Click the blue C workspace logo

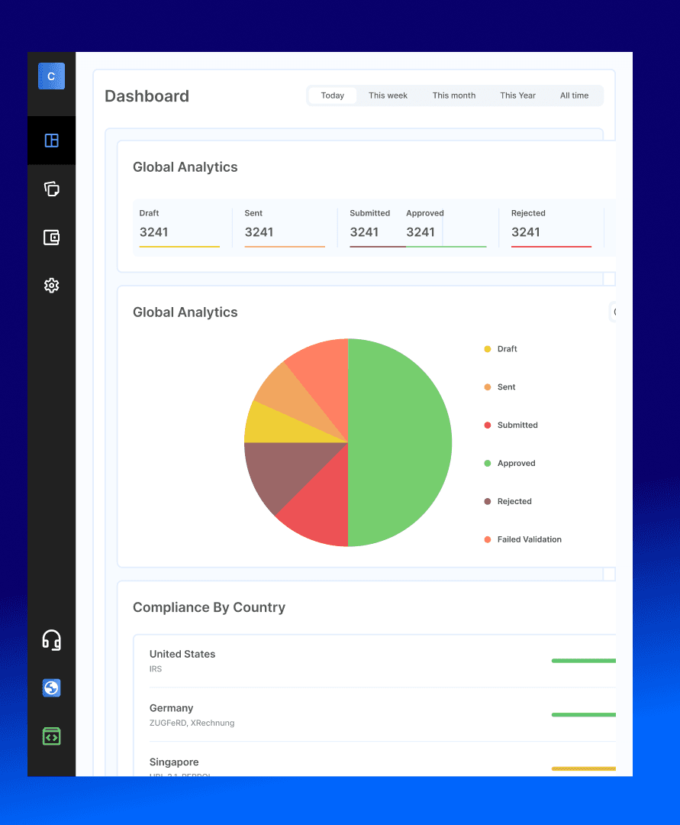(x=51, y=76)
